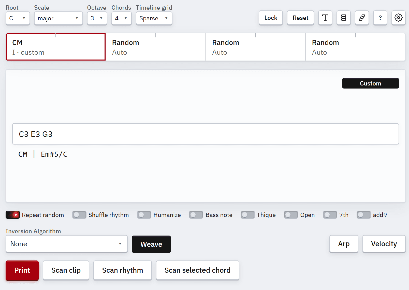This screenshot has width=409, height=290.
Task: Click the stacked rows icon button
Action: pos(343,18)
